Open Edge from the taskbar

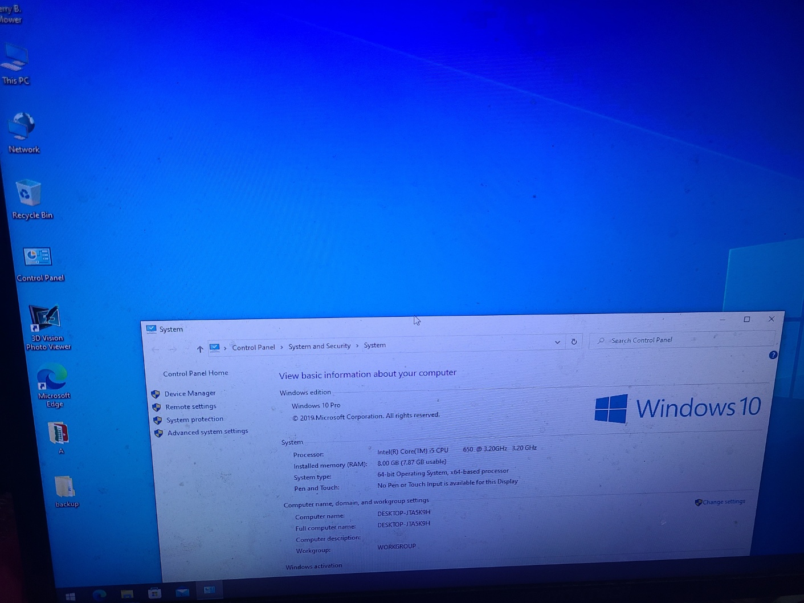[99, 595]
